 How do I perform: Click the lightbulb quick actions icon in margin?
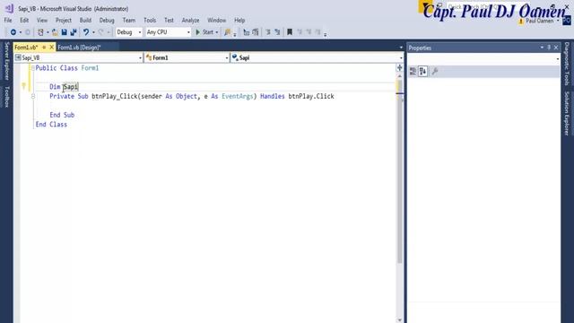coord(24,86)
